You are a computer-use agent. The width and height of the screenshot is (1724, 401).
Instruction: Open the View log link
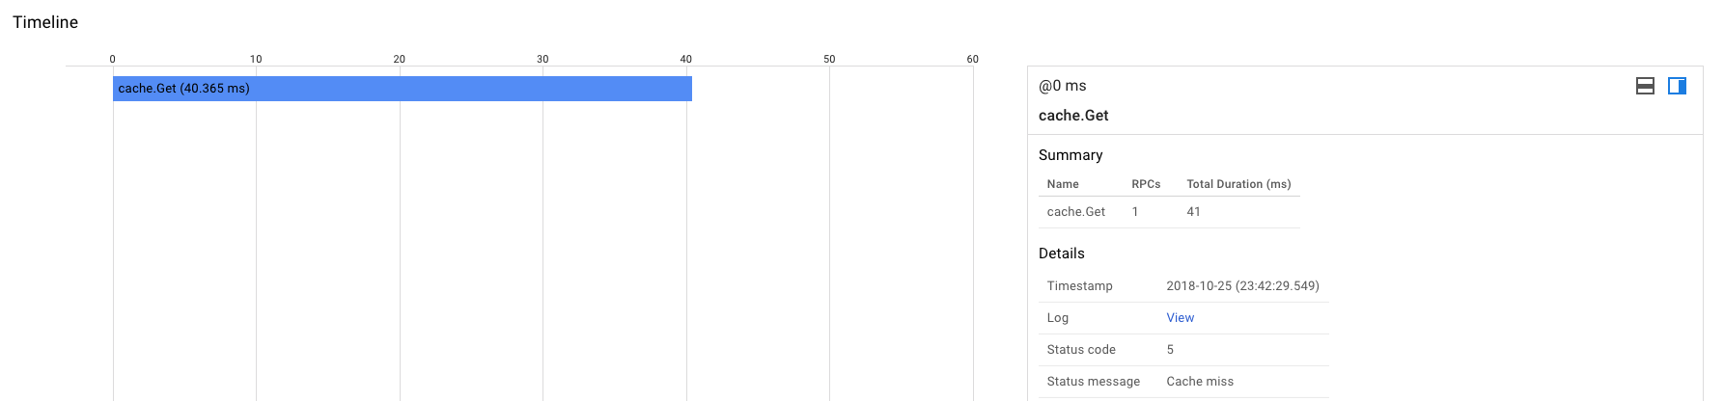click(x=1180, y=318)
